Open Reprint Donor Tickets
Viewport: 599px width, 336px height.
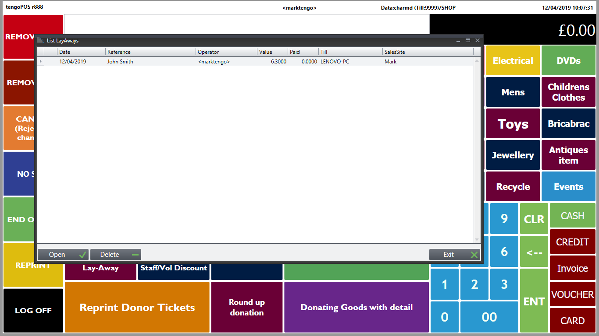(137, 307)
